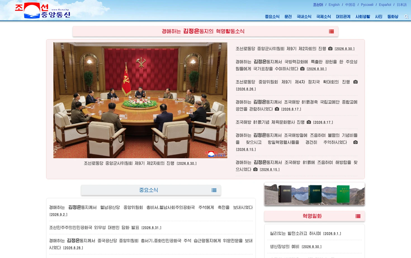Open the 중요소식 nav menu

coord(272,17)
